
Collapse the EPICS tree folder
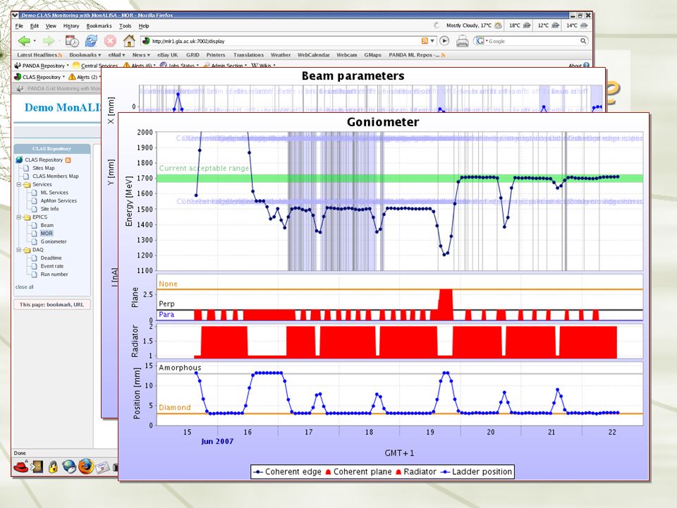pos(19,217)
